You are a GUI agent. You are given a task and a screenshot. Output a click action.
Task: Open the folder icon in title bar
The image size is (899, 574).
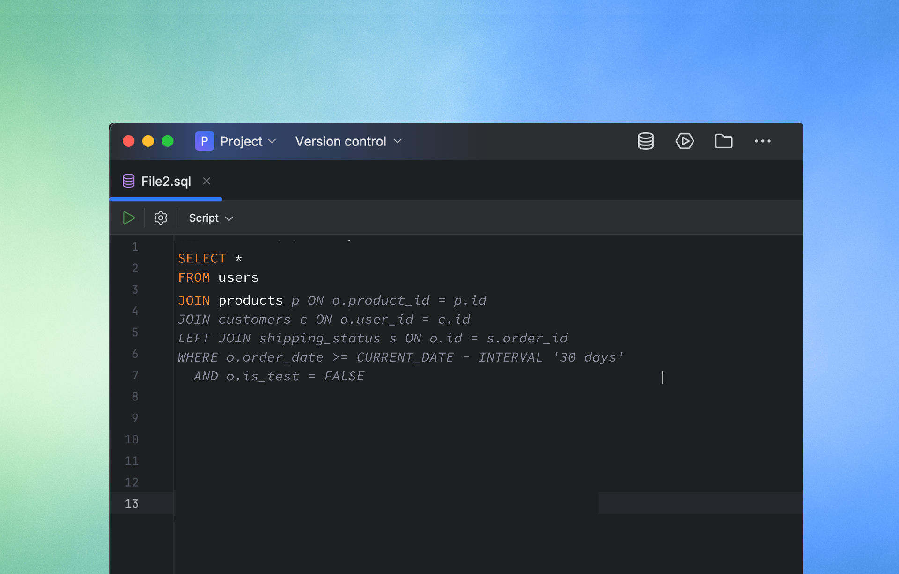coord(723,141)
